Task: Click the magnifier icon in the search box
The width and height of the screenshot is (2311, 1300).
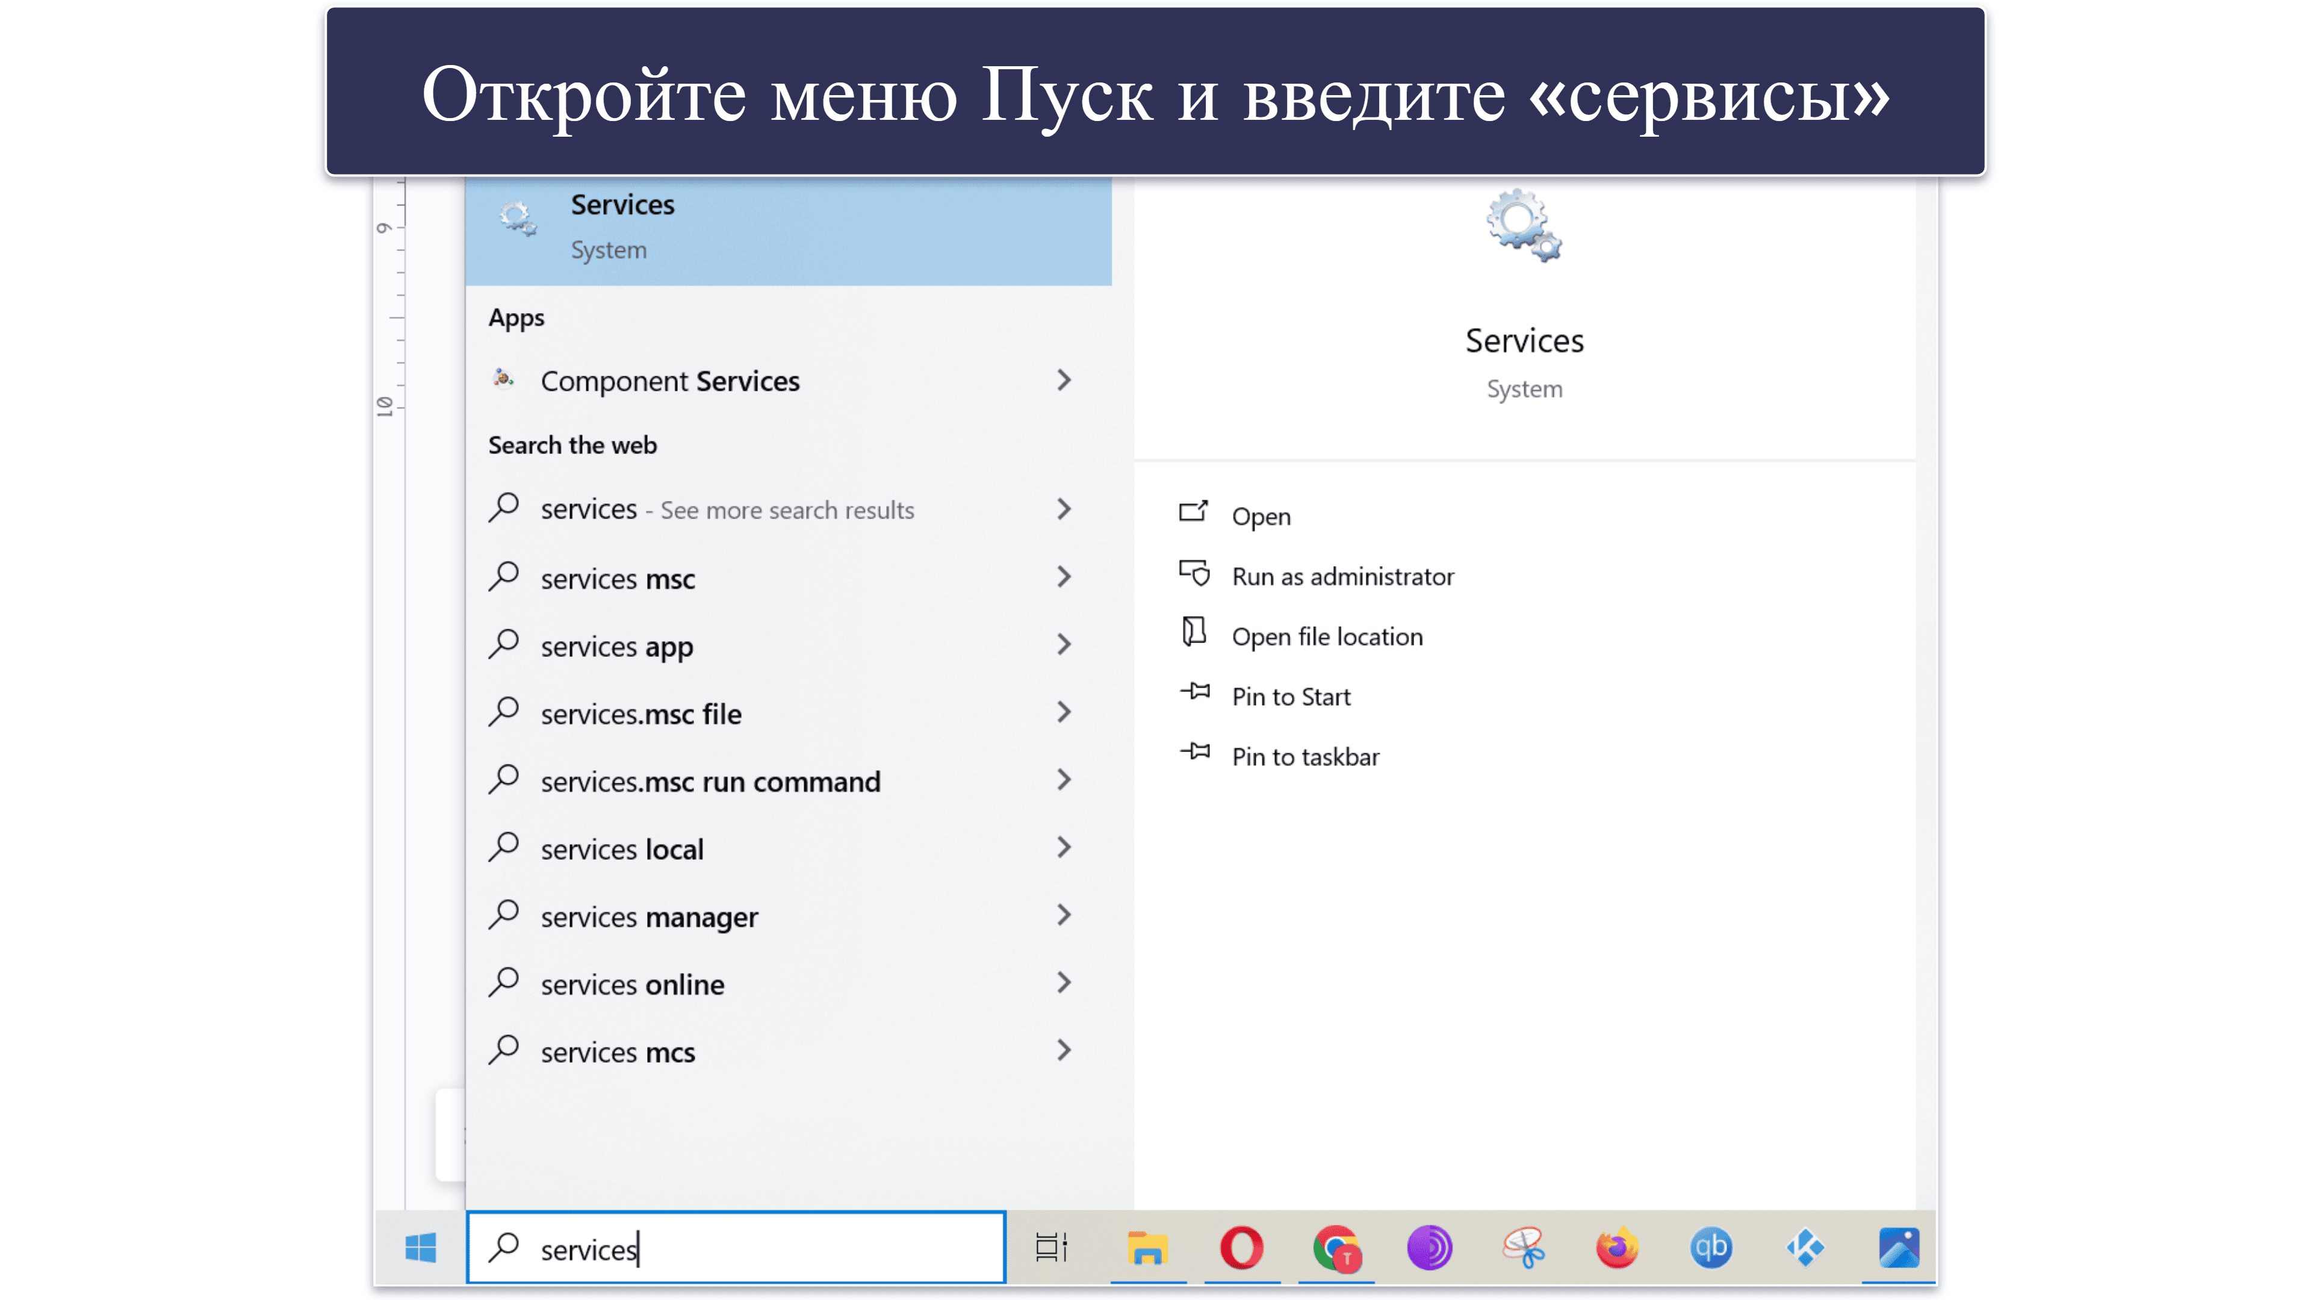Action: click(504, 1248)
